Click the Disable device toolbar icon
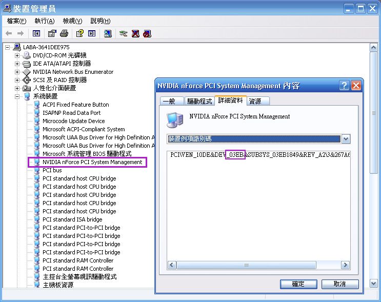 point(147,33)
